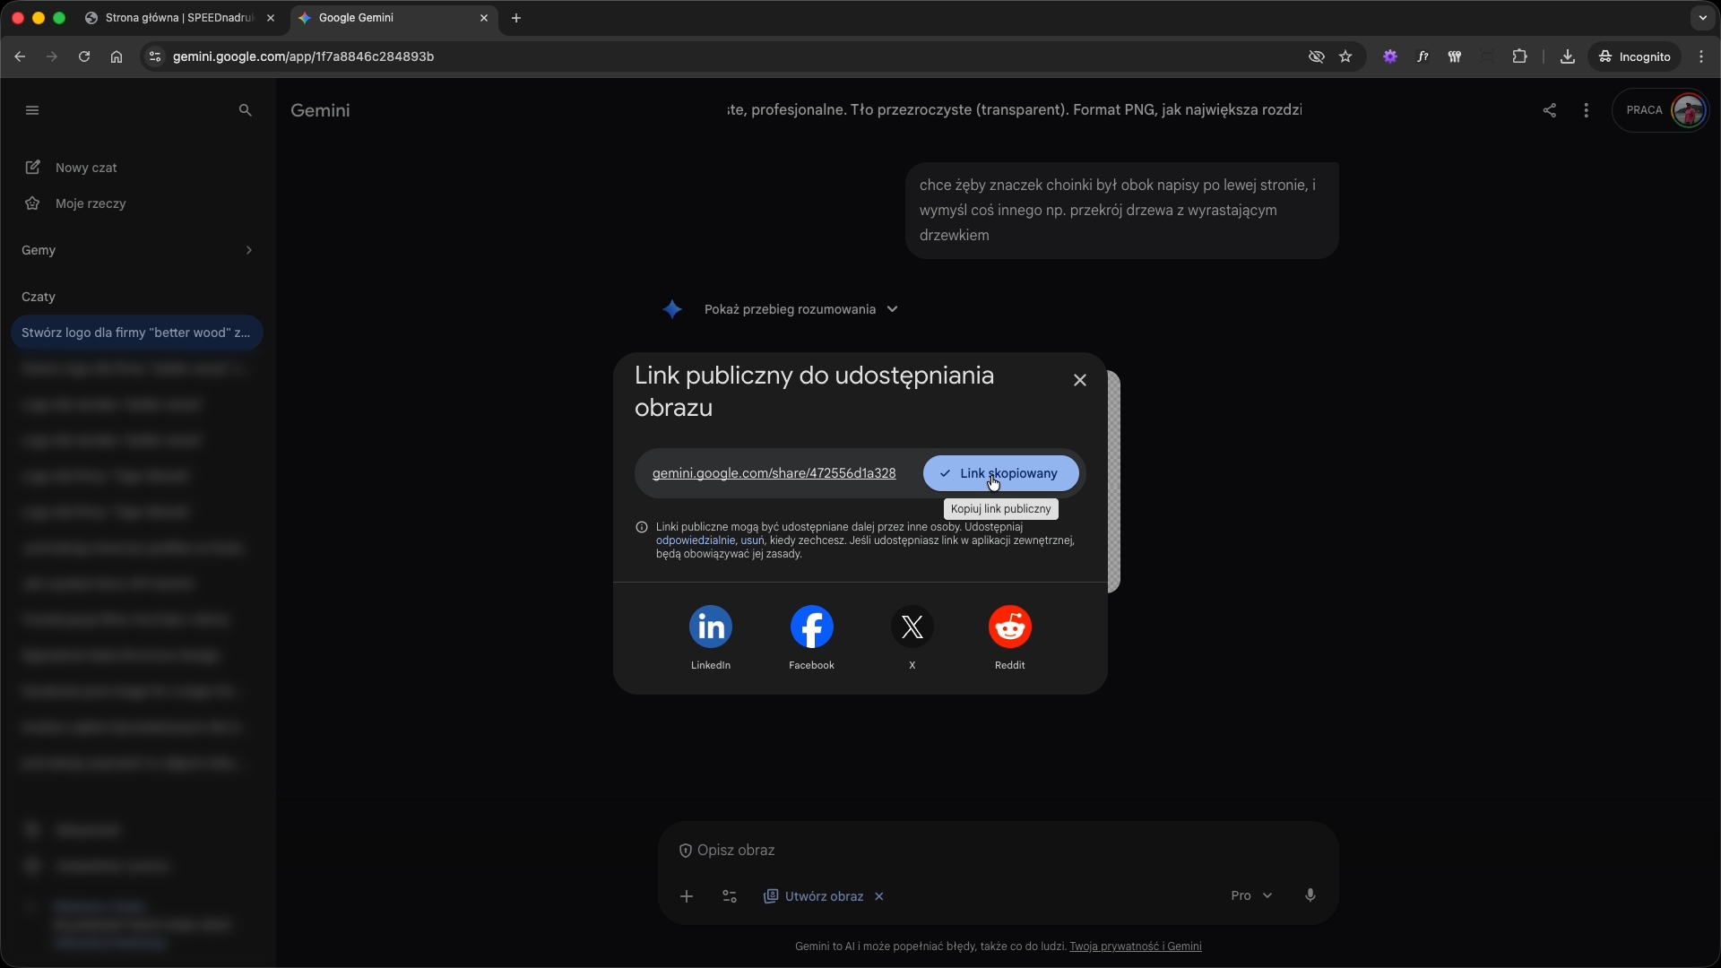
Task: Expand the Gemy section
Action: coord(248,250)
